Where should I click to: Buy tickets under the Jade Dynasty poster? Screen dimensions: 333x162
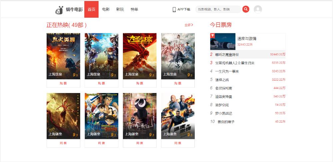(178, 83)
